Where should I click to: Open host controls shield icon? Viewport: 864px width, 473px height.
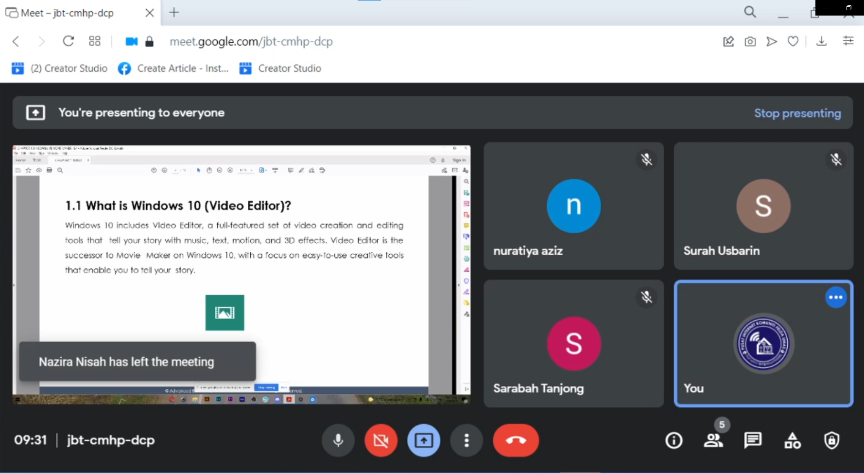coord(831,440)
